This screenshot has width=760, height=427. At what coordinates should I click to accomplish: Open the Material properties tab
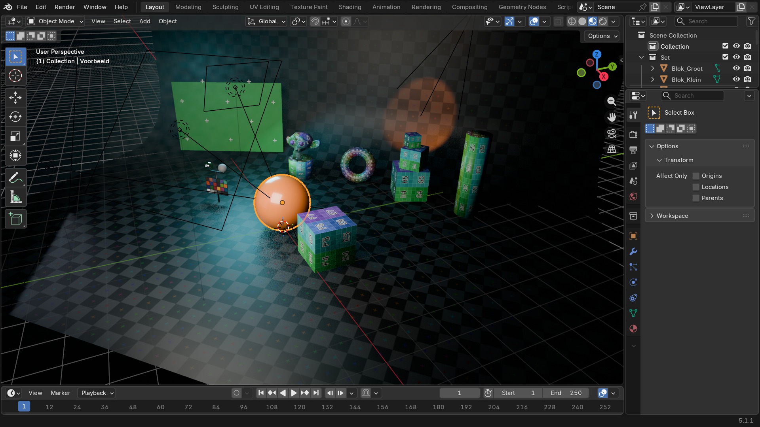click(633, 329)
